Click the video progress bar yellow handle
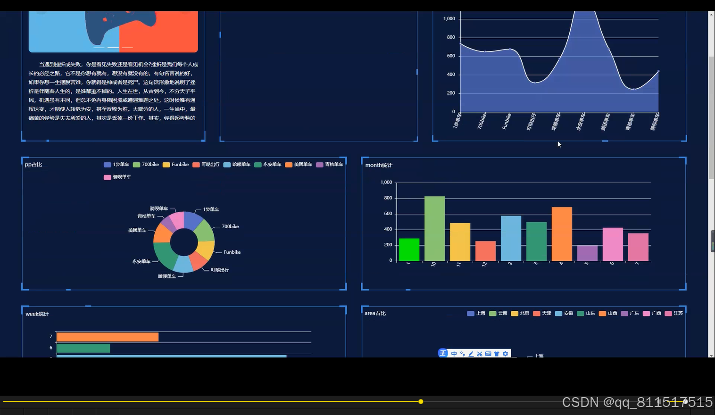 [421, 402]
